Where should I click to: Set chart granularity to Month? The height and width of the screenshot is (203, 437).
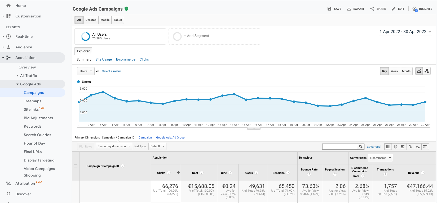[x=406, y=71]
